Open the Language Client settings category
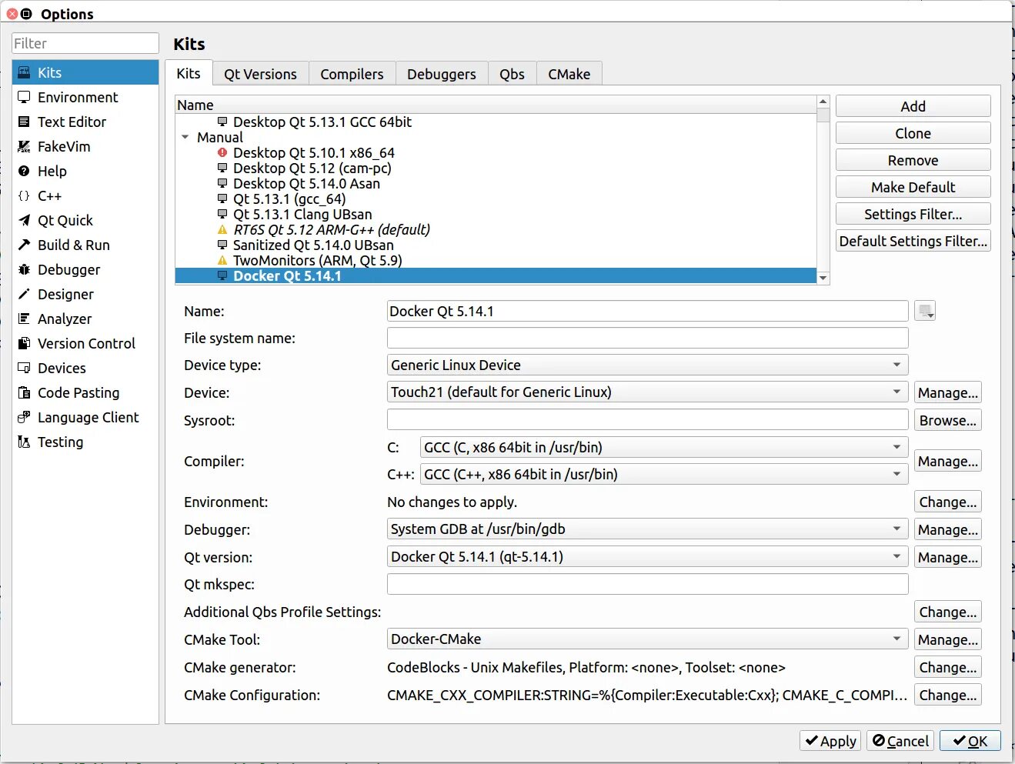The width and height of the screenshot is (1015, 764). pos(85,417)
